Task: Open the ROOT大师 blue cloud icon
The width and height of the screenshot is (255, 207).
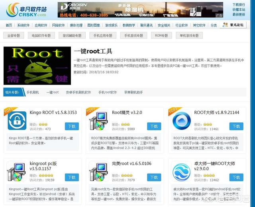Action: click(x=182, y=121)
